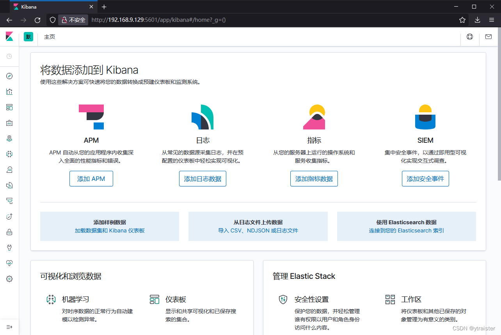Click the 机器学习 icon
Viewport: 501px width, 335px height.
click(x=51, y=300)
